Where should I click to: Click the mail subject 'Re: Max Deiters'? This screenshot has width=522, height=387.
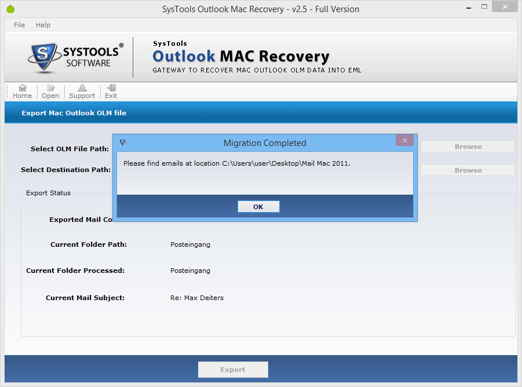point(197,298)
